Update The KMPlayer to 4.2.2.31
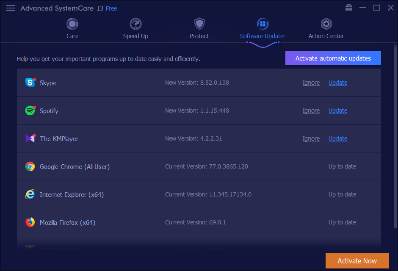 (x=337, y=138)
